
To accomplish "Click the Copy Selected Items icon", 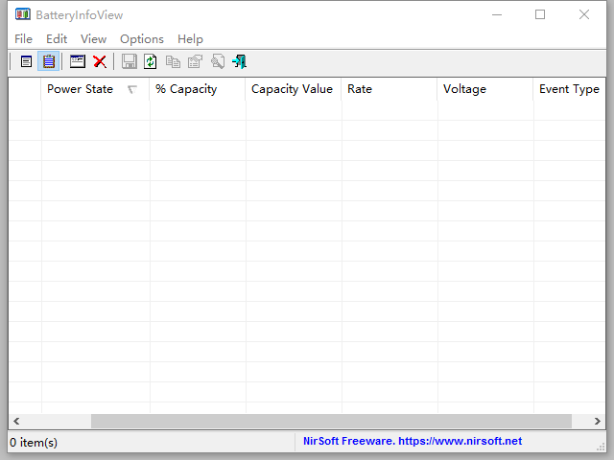I will (173, 61).
